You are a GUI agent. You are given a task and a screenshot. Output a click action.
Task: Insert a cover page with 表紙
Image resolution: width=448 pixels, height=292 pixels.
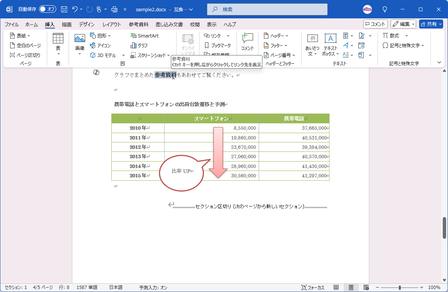click(20, 36)
